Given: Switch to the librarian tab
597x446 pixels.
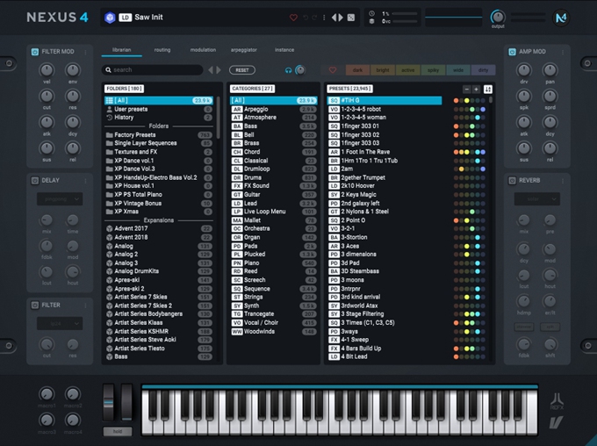Looking at the screenshot, I should pos(121,50).
